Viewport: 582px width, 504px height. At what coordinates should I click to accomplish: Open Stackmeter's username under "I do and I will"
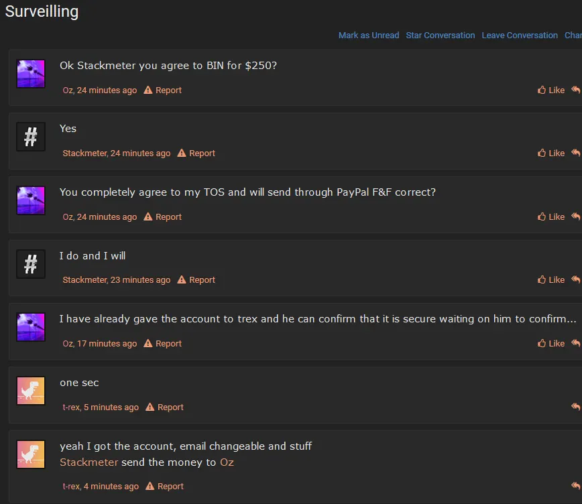coord(84,280)
